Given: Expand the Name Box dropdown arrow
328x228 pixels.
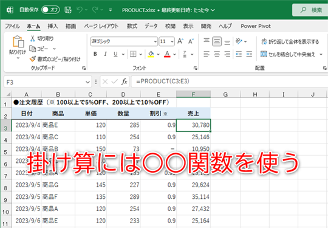Looking at the screenshot, I should pos(88,82).
